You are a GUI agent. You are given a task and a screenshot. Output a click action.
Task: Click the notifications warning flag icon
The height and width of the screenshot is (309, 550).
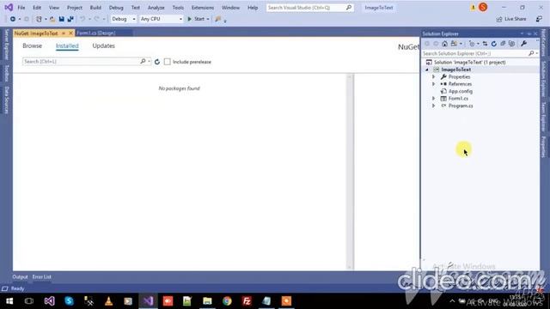click(x=473, y=8)
